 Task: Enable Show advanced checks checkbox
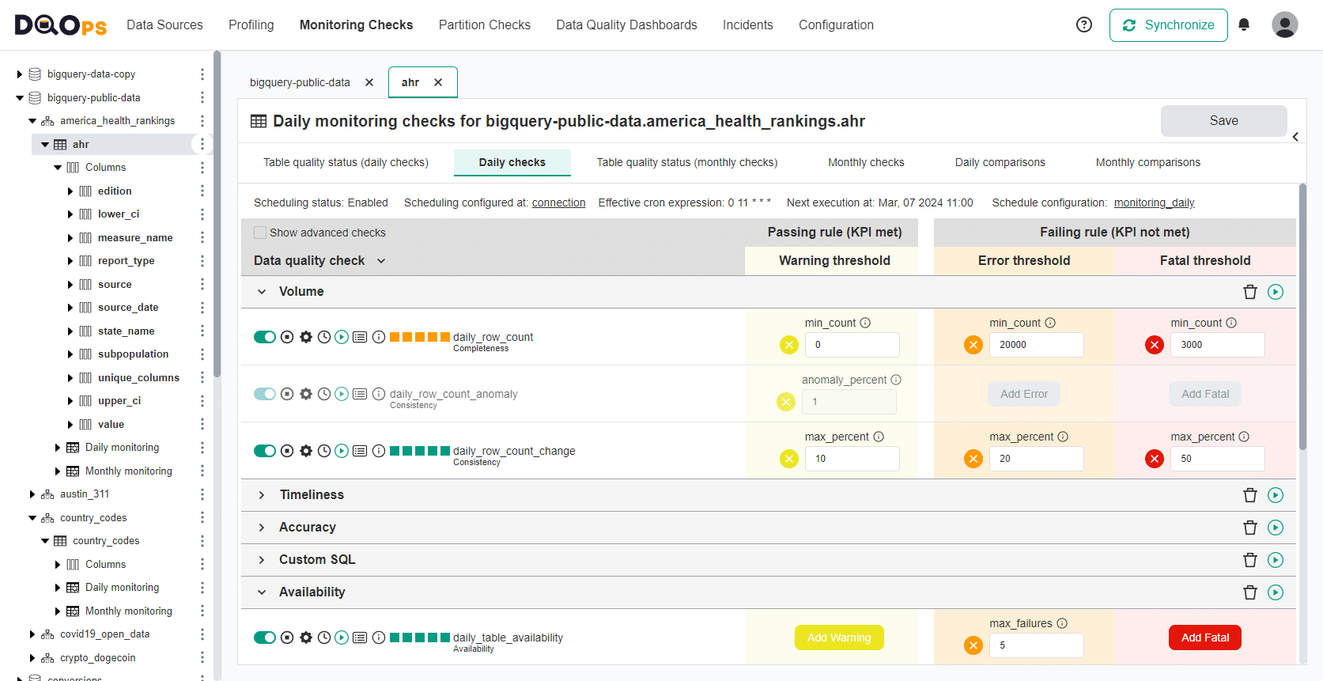pyautogui.click(x=260, y=233)
